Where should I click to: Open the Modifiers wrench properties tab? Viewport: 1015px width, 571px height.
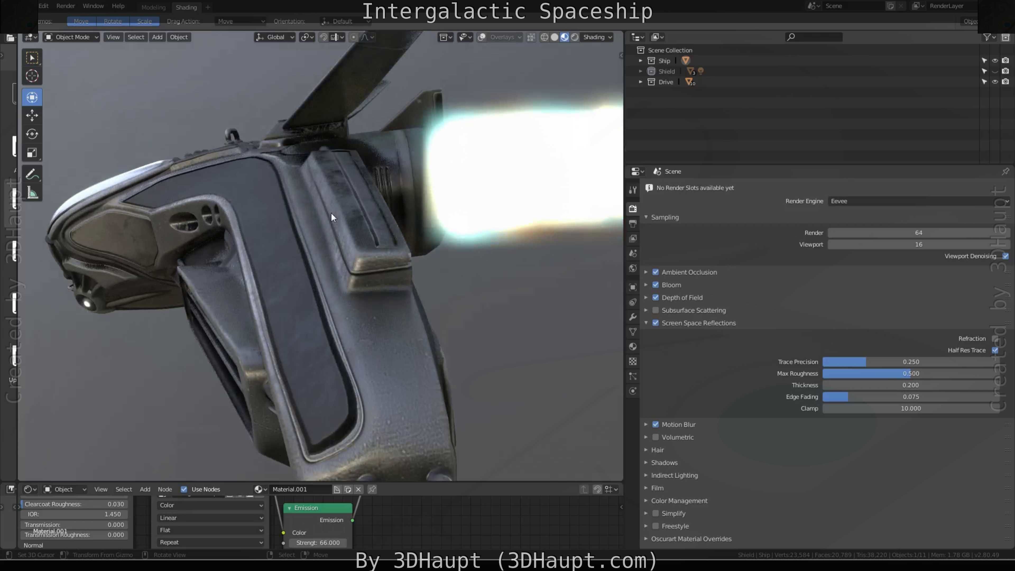[633, 317]
